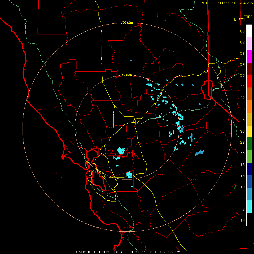Viewport: 254px width, 254px height.
Task: Click the medium blue legend swatch
Action: [249, 181]
